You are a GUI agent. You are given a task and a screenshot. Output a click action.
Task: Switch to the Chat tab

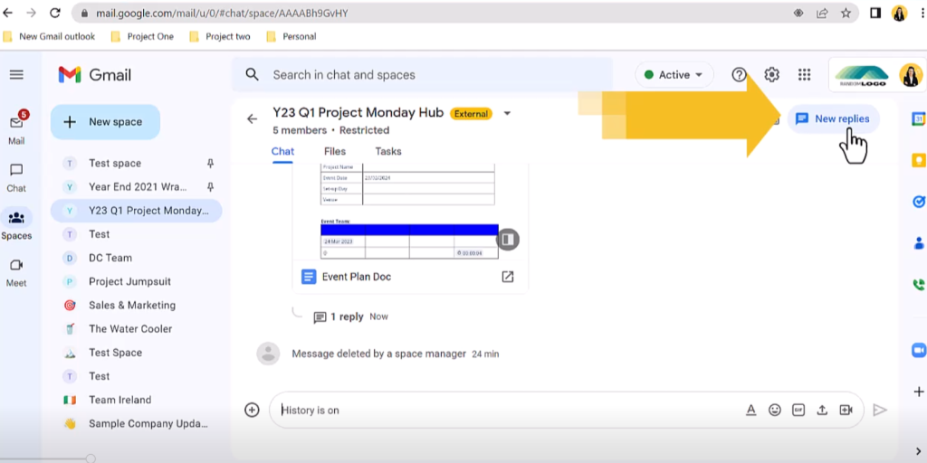tap(282, 152)
